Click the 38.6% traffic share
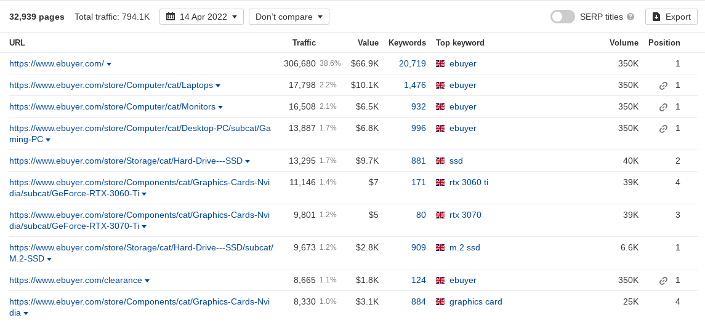The image size is (705, 323). point(330,64)
